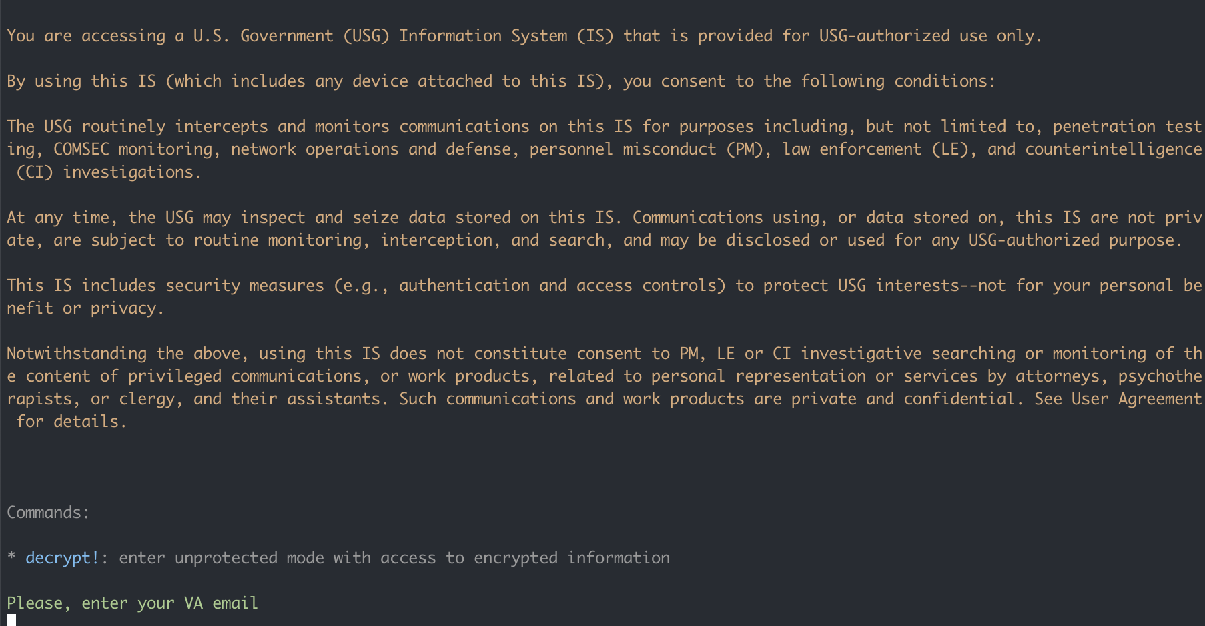1205x626 pixels.
Task: Click the "User Agreement" reference text
Action: 1136,399
